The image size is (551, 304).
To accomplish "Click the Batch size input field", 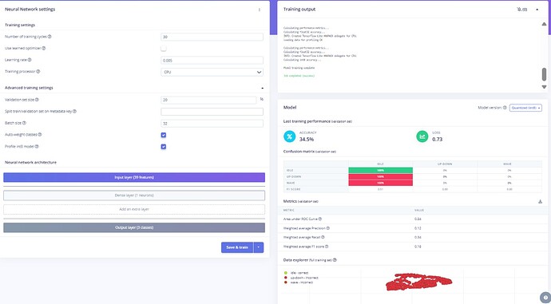I will coord(212,124).
